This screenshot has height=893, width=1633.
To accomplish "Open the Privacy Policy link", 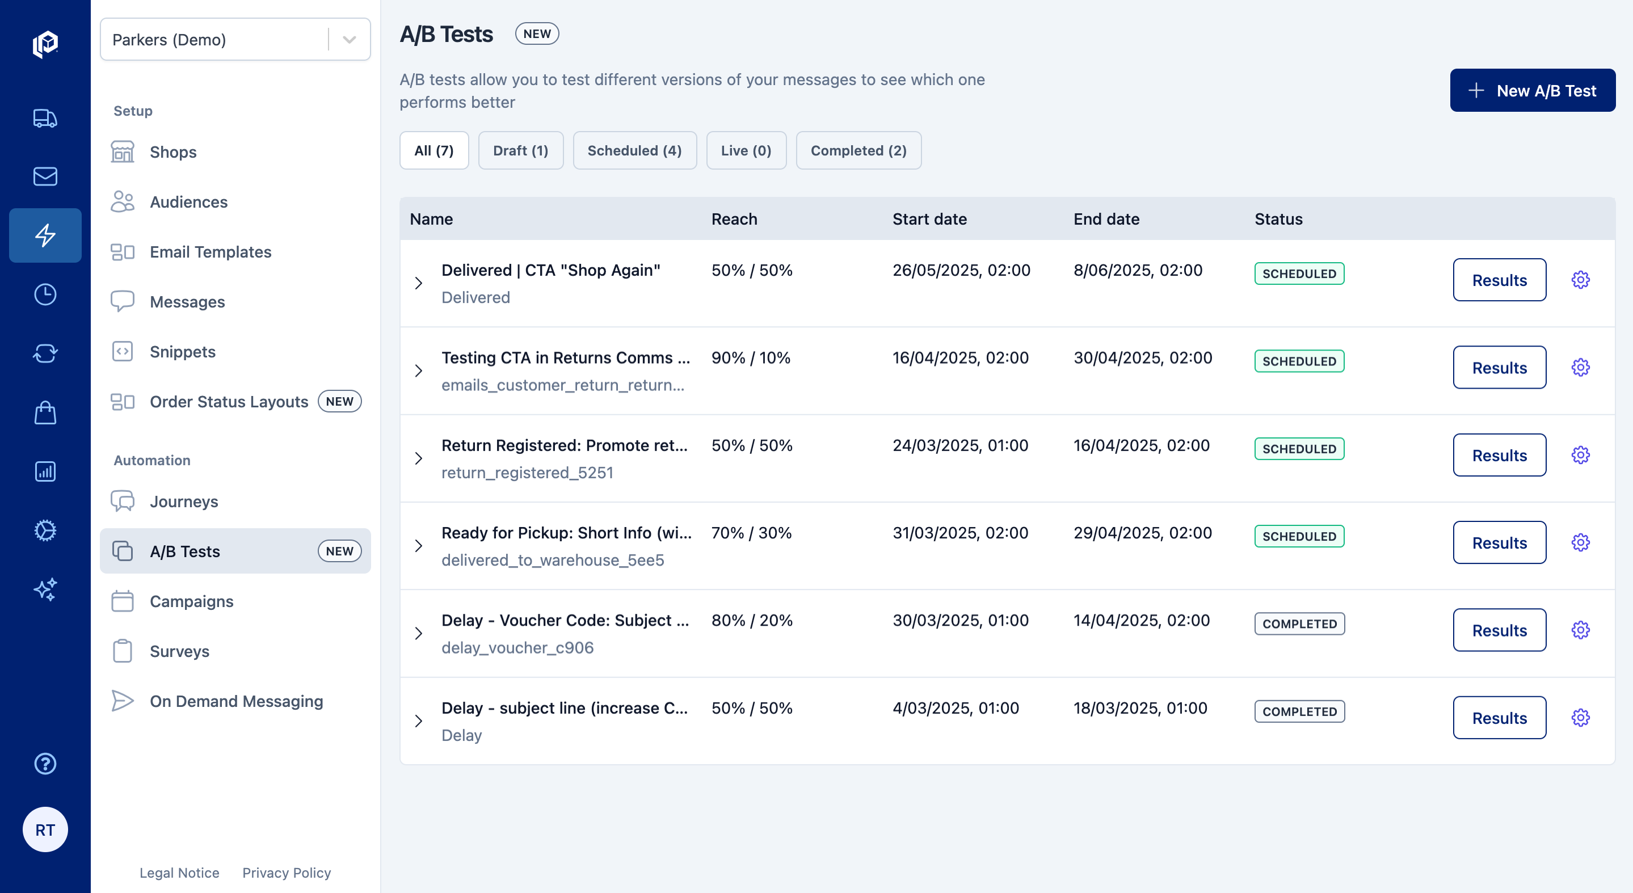I will click(x=287, y=873).
